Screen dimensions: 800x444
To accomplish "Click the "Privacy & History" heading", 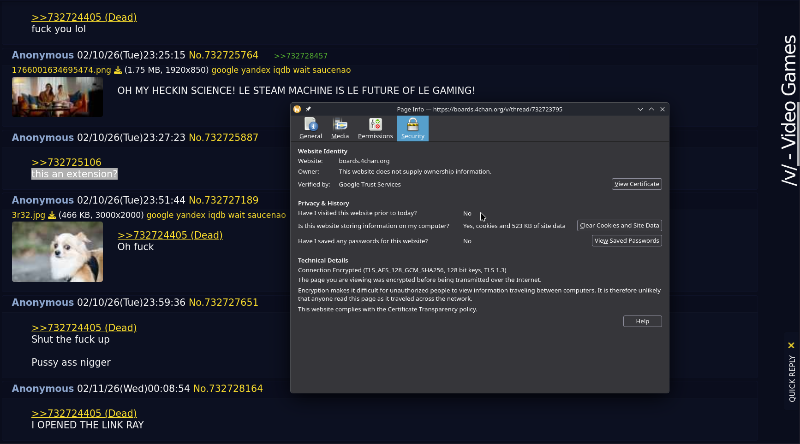I will [x=323, y=204].
